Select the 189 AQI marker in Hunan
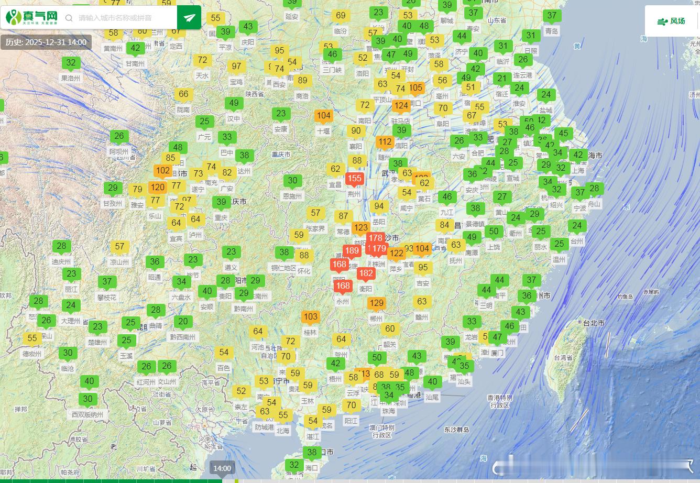The height and width of the screenshot is (483, 700). [x=352, y=251]
